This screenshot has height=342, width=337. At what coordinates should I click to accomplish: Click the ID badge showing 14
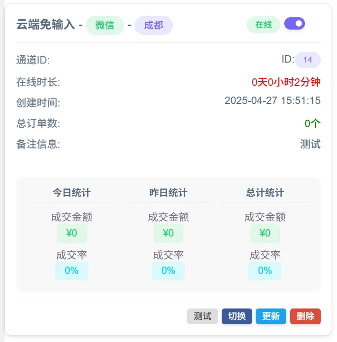307,60
